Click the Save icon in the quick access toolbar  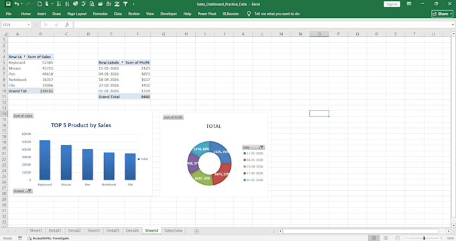[x=8, y=4]
